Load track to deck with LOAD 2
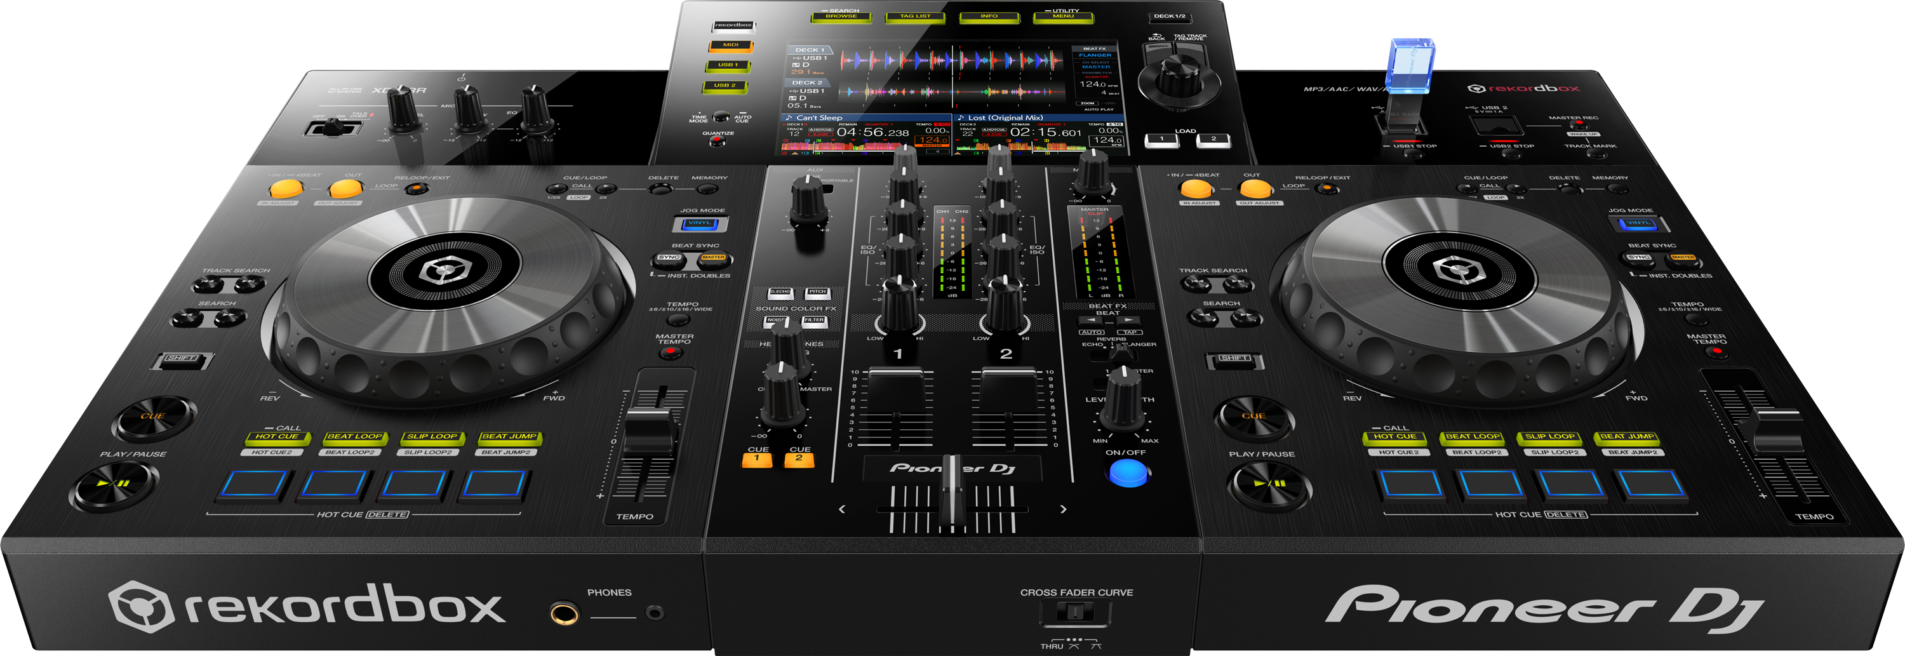Viewport: 1905px width, 656px height. tap(1213, 140)
